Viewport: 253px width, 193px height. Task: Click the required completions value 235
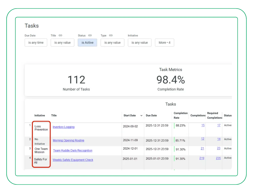(x=218, y=158)
